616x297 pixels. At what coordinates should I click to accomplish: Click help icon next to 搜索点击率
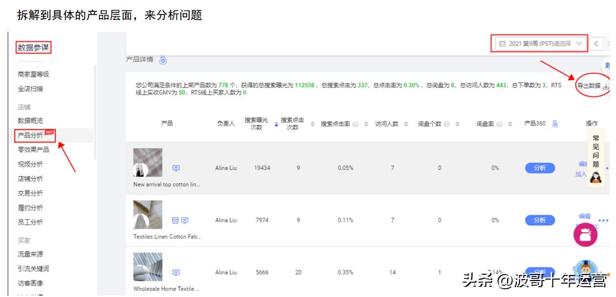356,124
